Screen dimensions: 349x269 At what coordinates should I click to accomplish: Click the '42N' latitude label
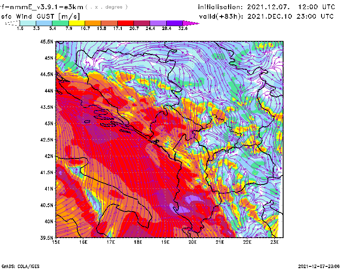point(49,156)
